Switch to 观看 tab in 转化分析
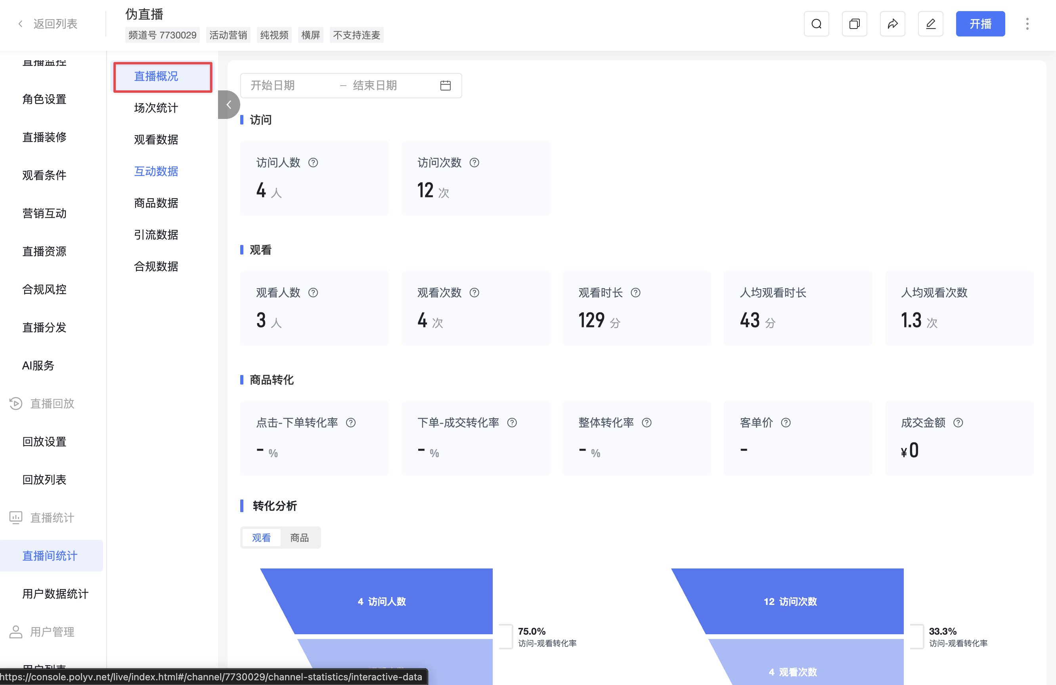 (x=261, y=538)
